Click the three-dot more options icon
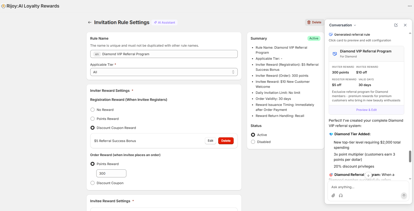Screen dimensions: 414x211 pyautogui.click(x=409, y=6)
